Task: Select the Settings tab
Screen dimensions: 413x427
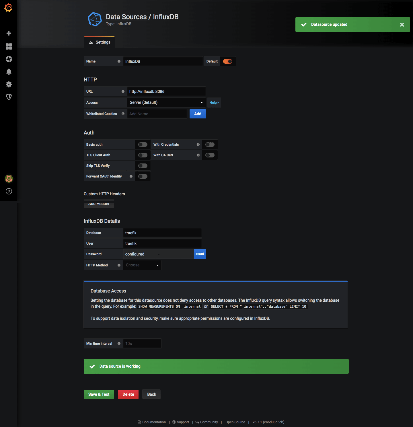Action: coord(100,42)
